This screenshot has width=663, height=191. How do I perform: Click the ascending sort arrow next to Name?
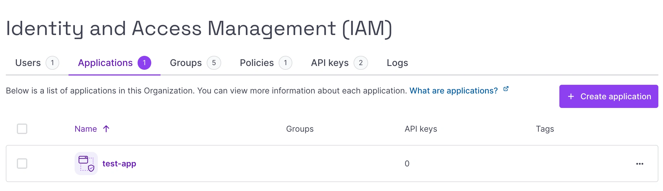(x=106, y=129)
